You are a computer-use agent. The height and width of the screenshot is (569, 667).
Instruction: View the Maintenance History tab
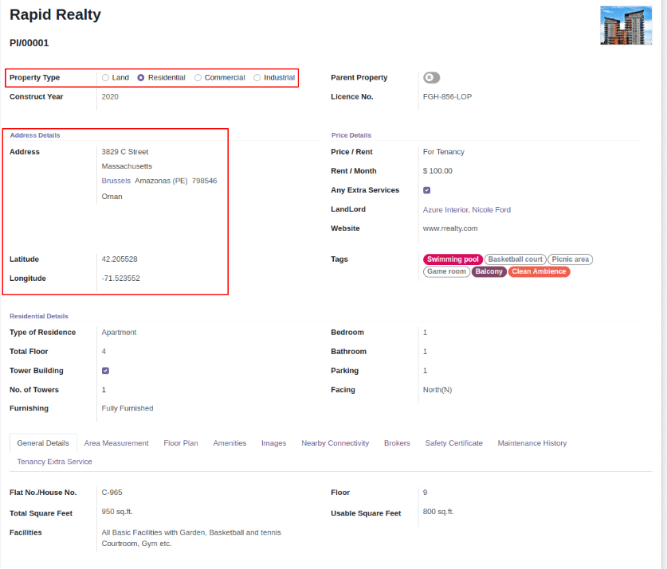point(532,443)
